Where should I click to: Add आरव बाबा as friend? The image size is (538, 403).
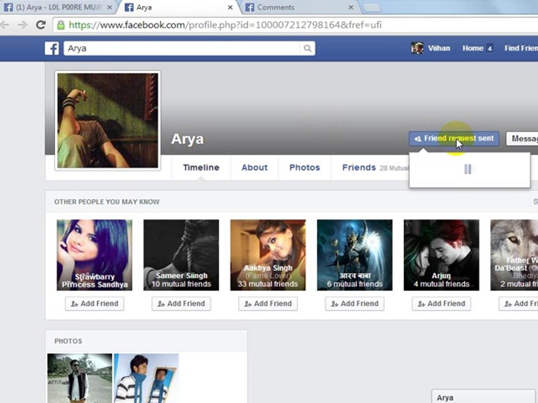coord(354,303)
